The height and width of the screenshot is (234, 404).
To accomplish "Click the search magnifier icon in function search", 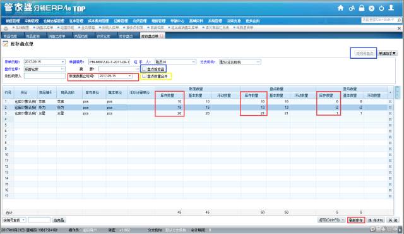I will (x=399, y=20).
